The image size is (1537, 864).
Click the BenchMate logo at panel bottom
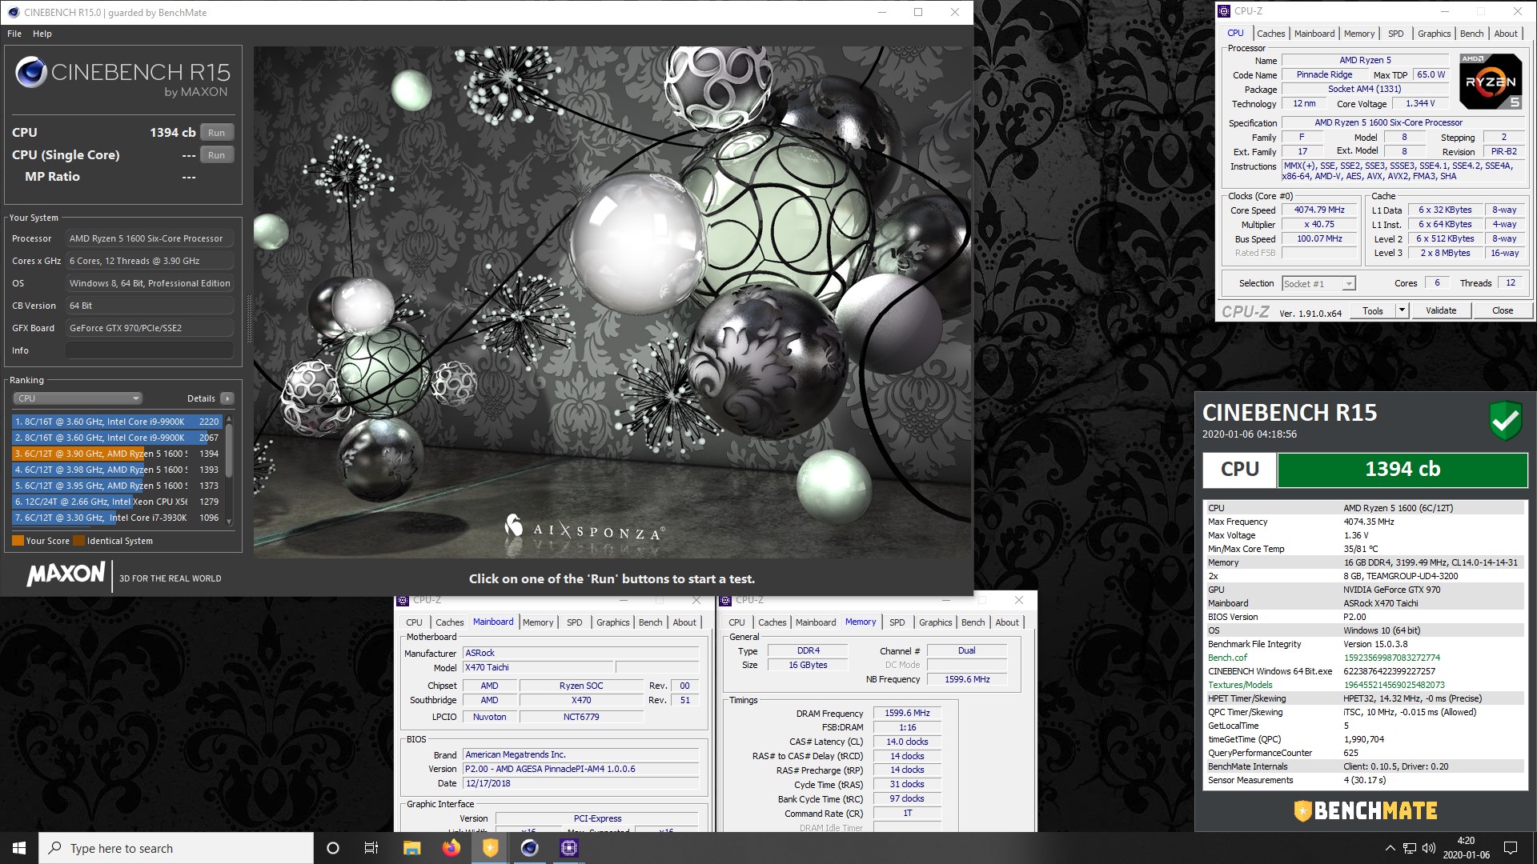pyautogui.click(x=1366, y=810)
